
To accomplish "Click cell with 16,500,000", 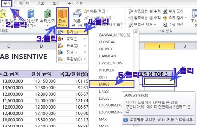I will click(45, 120).
